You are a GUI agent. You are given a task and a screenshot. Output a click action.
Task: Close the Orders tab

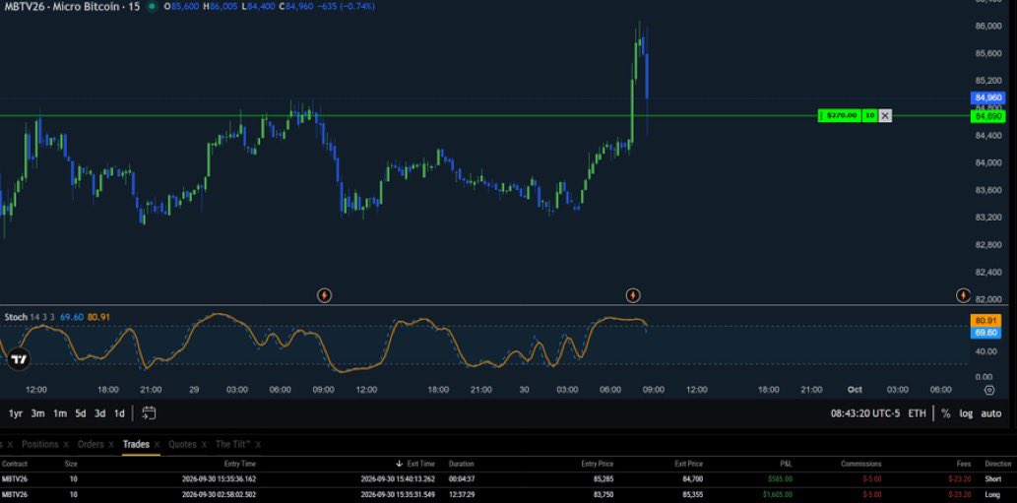point(111,445)
